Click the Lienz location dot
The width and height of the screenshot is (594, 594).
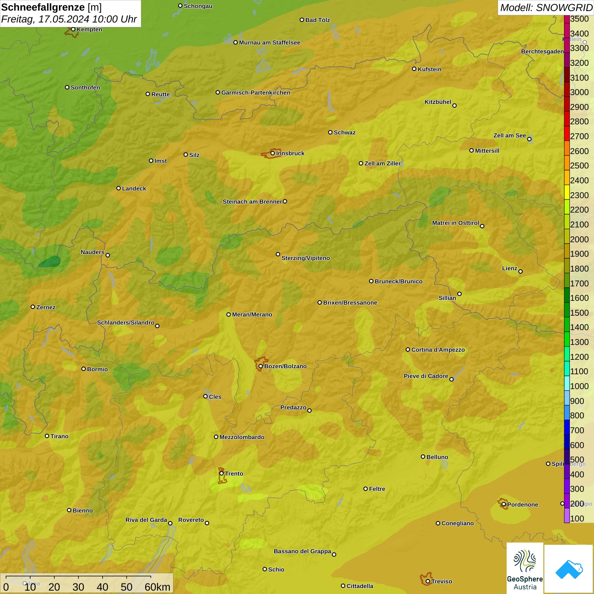pos(521,272)
